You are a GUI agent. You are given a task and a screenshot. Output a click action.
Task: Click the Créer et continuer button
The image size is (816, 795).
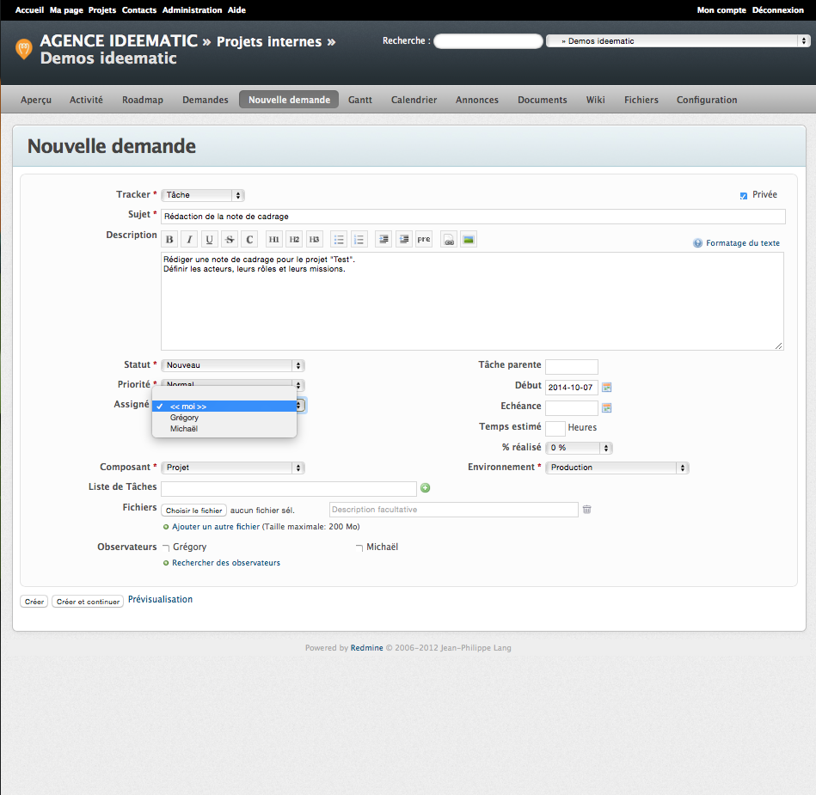point(88,602)
